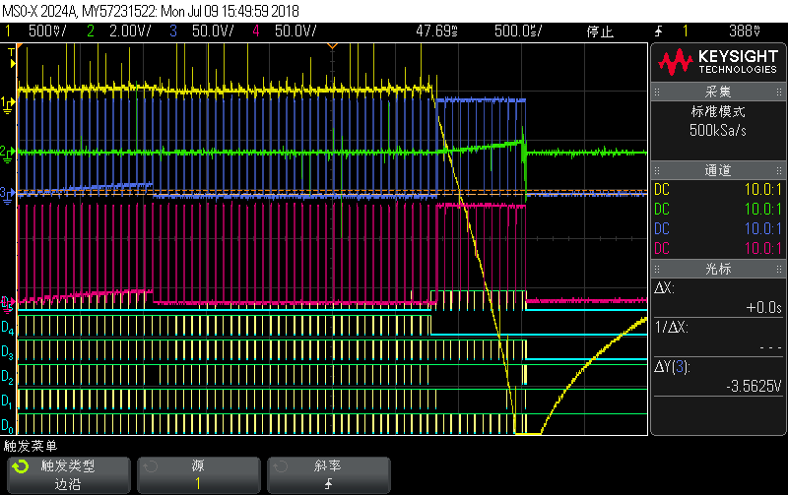
Task: Click the 388 trigger level value
Action: (x=745, y=31)
